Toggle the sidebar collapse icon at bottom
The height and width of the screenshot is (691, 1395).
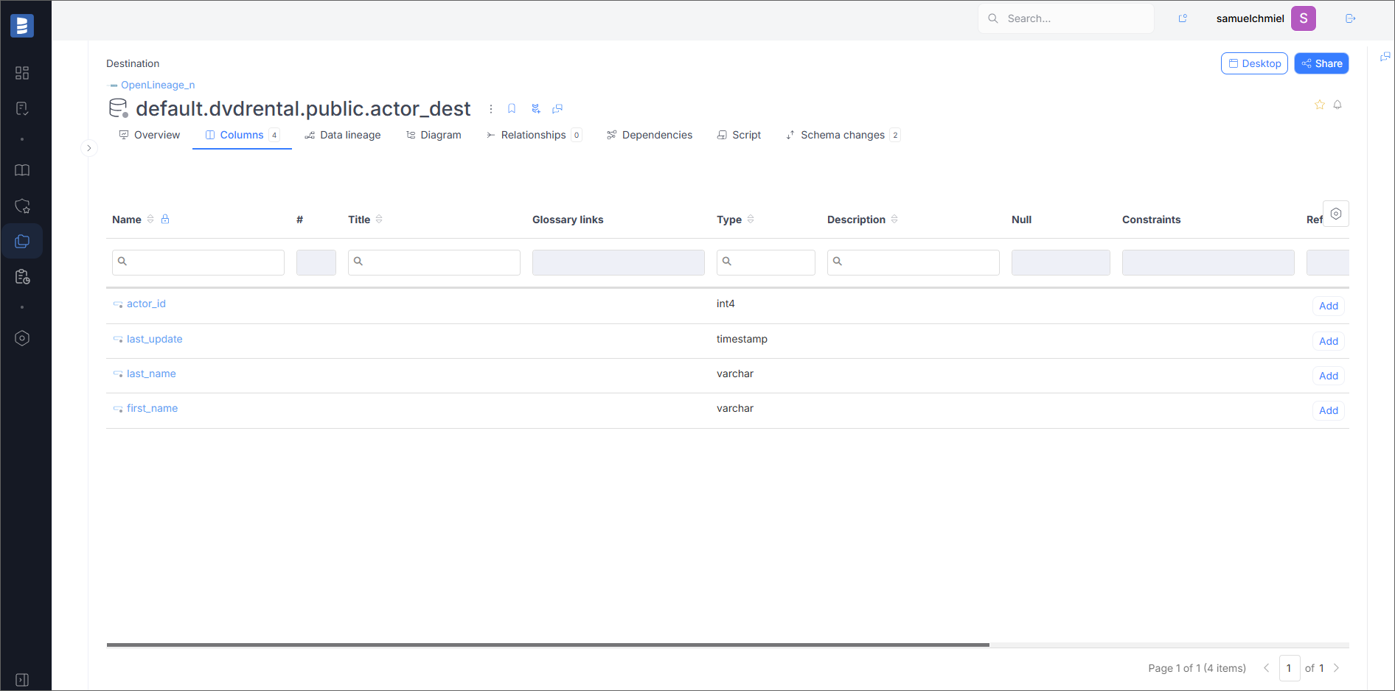click(22, 679)
